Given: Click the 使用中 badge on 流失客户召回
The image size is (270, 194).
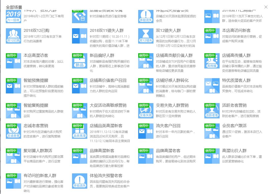Looking at the screenshot, I should [144, 125].
